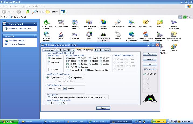The width and height of the screenshot is (193, 124).
Task: Select S/PDIF In master clock
Action: point(54,62)
